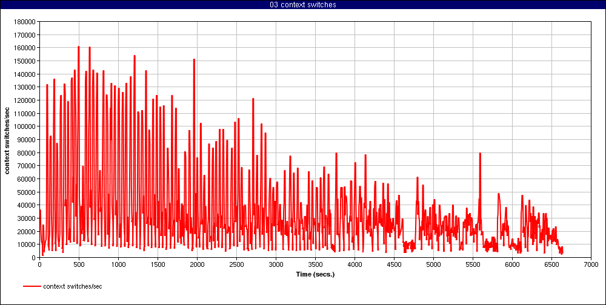Click the 6500 tick on the time axis
Screen dimensions: 606x305
click(551, 264)
